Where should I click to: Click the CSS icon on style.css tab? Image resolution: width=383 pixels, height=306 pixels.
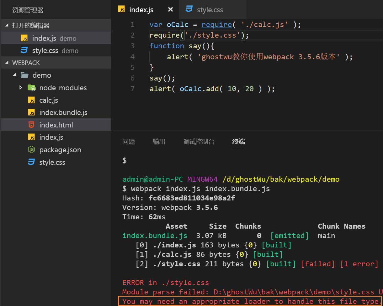[x=189, y=9]
